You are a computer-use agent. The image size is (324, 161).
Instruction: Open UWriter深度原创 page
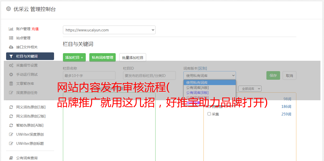coord(30,134)
